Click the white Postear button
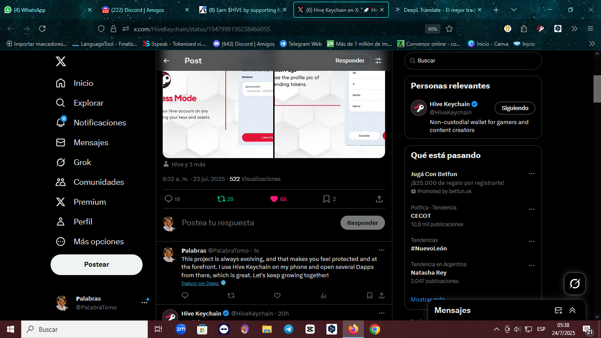This screenshot has height=338, width=601. pyautogui.click(x=96, y=265)
